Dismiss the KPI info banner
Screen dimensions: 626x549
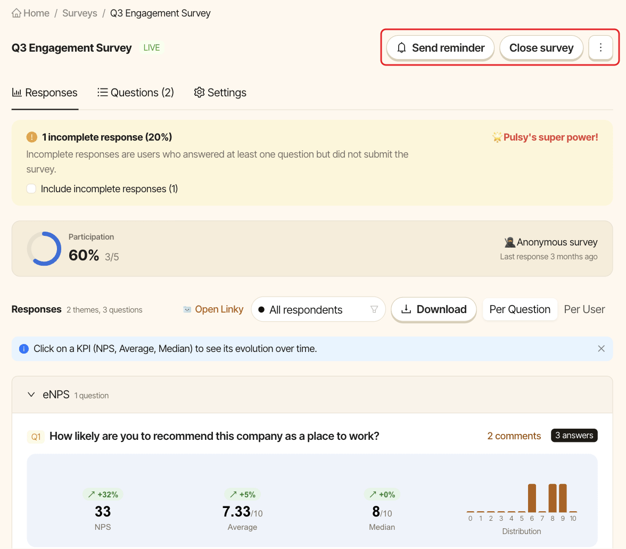click(x=602, y=349)
